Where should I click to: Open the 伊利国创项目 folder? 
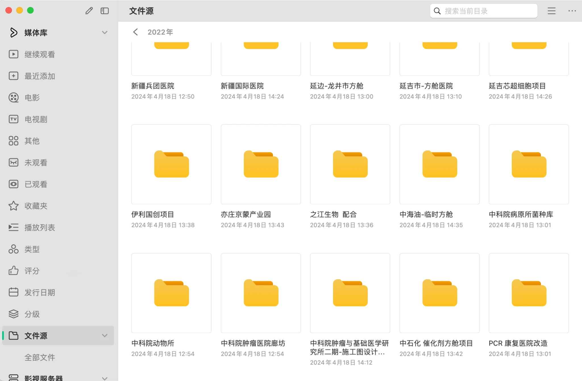(x=171, y=164)
